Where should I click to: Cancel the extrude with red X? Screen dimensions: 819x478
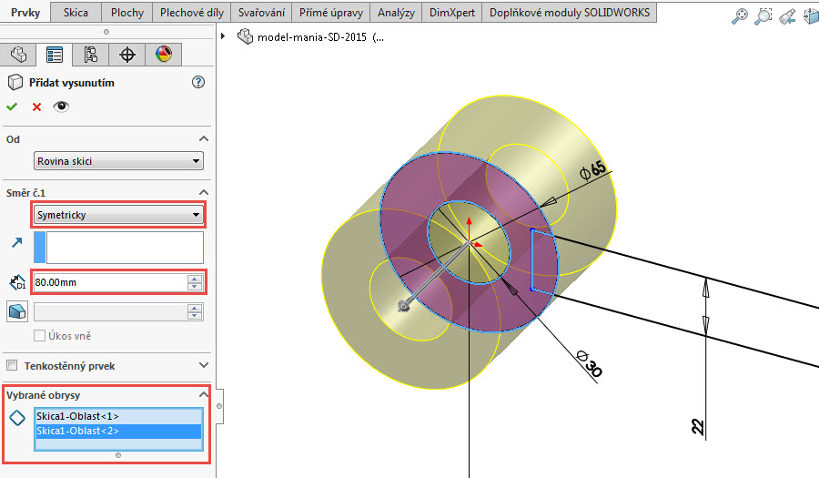tap(36, 107)
